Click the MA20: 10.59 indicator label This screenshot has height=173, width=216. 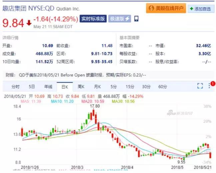point(93,102)
